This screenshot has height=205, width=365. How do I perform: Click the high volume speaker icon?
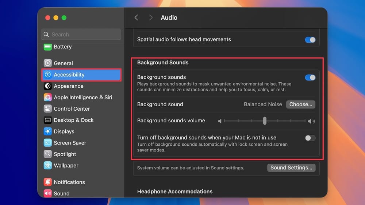pos(311,121)
